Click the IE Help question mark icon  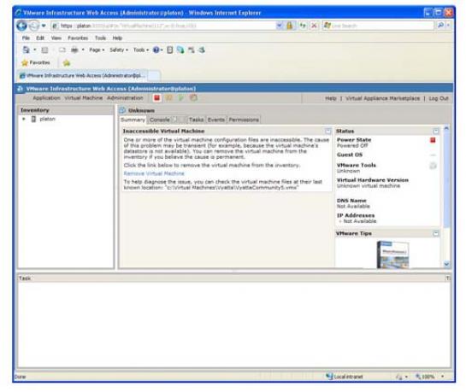(156, 50)
